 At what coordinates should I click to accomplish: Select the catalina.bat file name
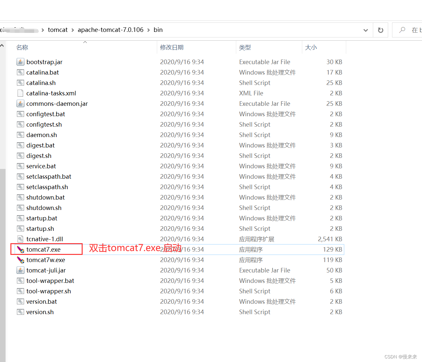tap(43, 72)
